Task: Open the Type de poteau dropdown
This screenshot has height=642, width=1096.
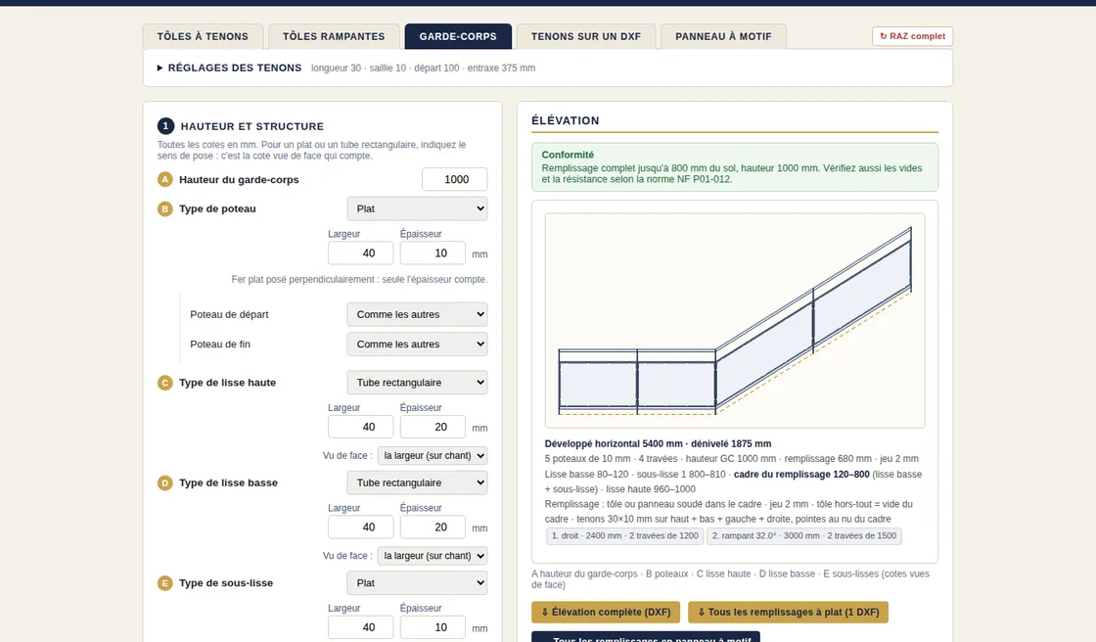Action: click(417, 208)
